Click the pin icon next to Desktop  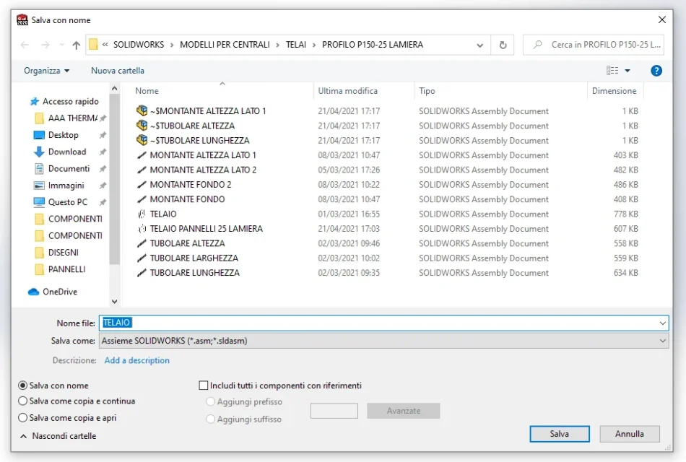pos(103,135)
